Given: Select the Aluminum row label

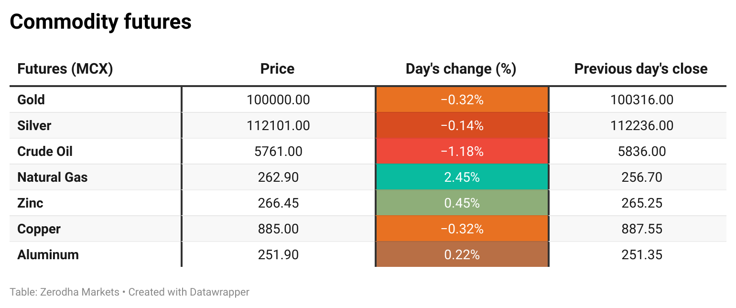Looking at the screenshot, I should click(x=48, y=254).
